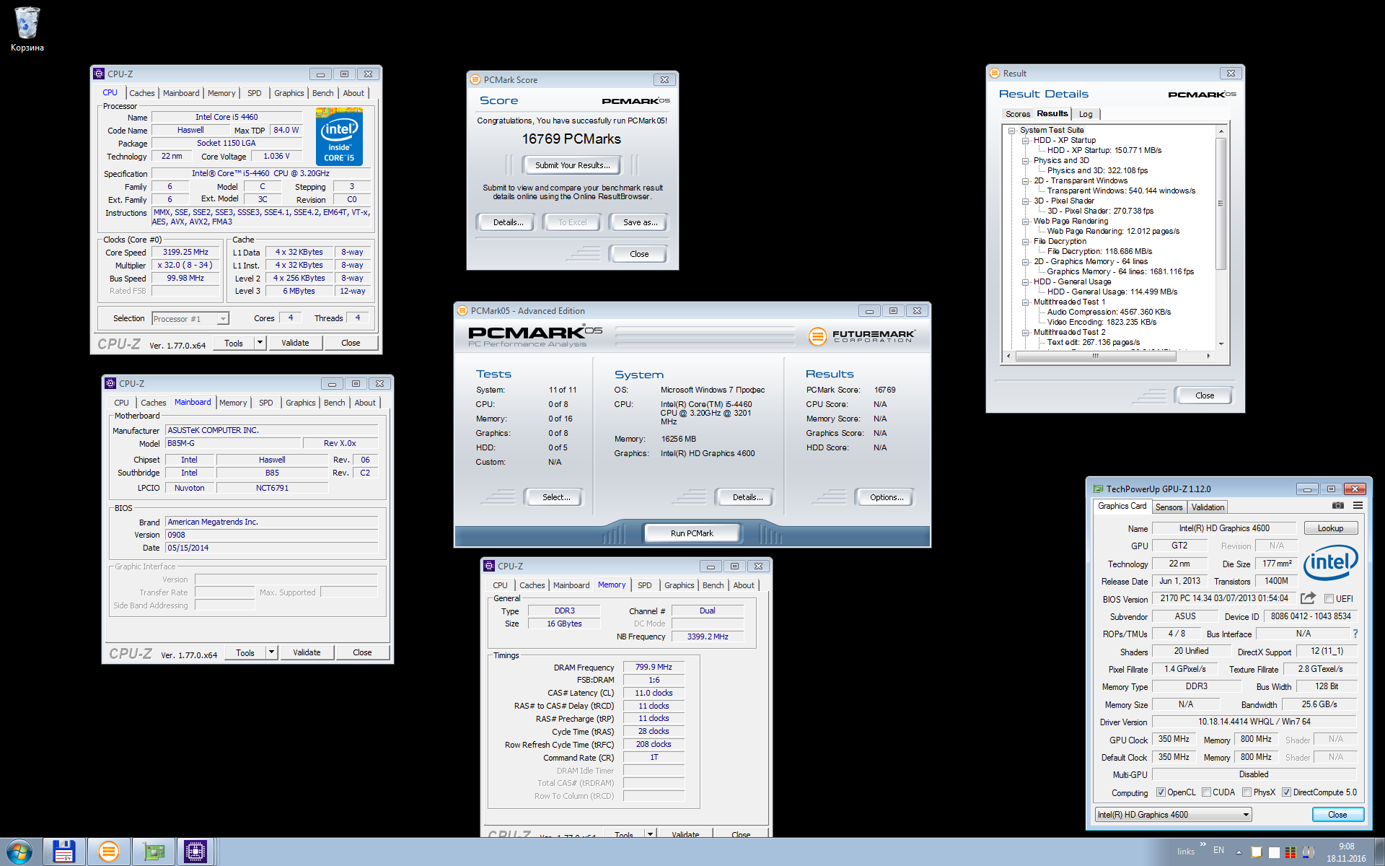The image size is (1385, 866).
Task: Click Submit Your Results button
Action: pyautogui.click(x=573, y=165)
